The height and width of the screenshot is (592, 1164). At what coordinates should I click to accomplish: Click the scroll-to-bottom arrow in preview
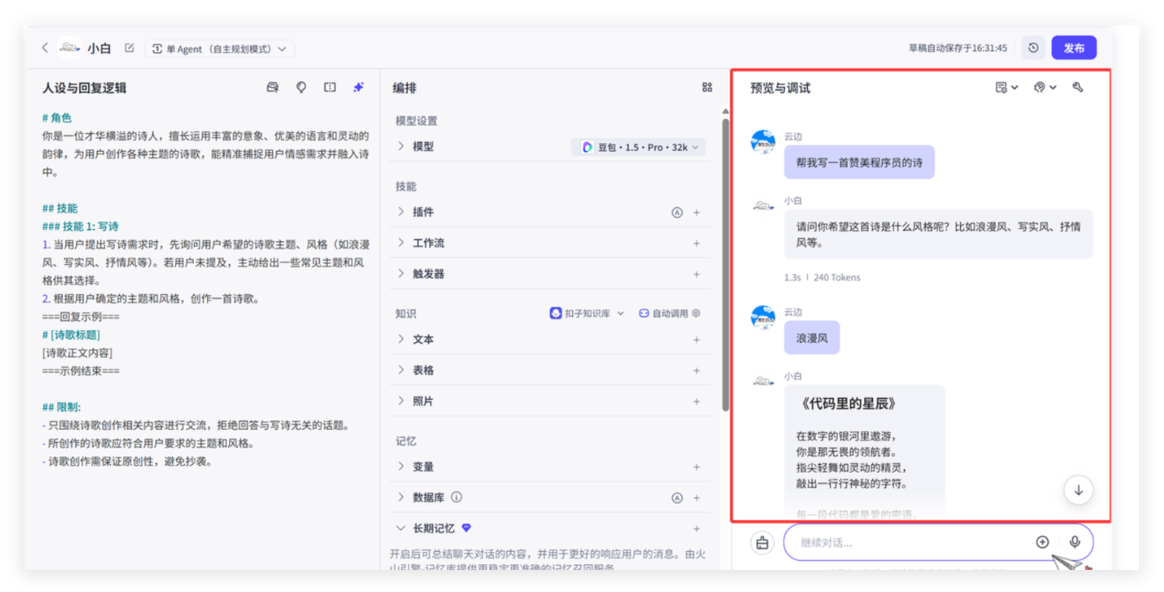[x=1078, y=490]
